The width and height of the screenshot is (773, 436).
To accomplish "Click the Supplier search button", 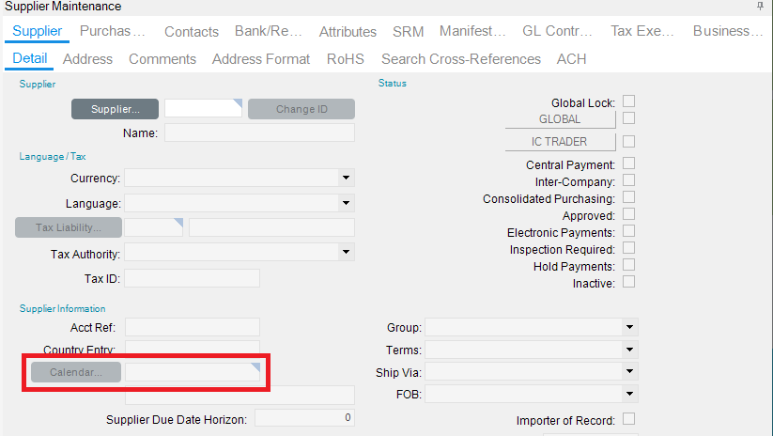I will pos(115,109).
